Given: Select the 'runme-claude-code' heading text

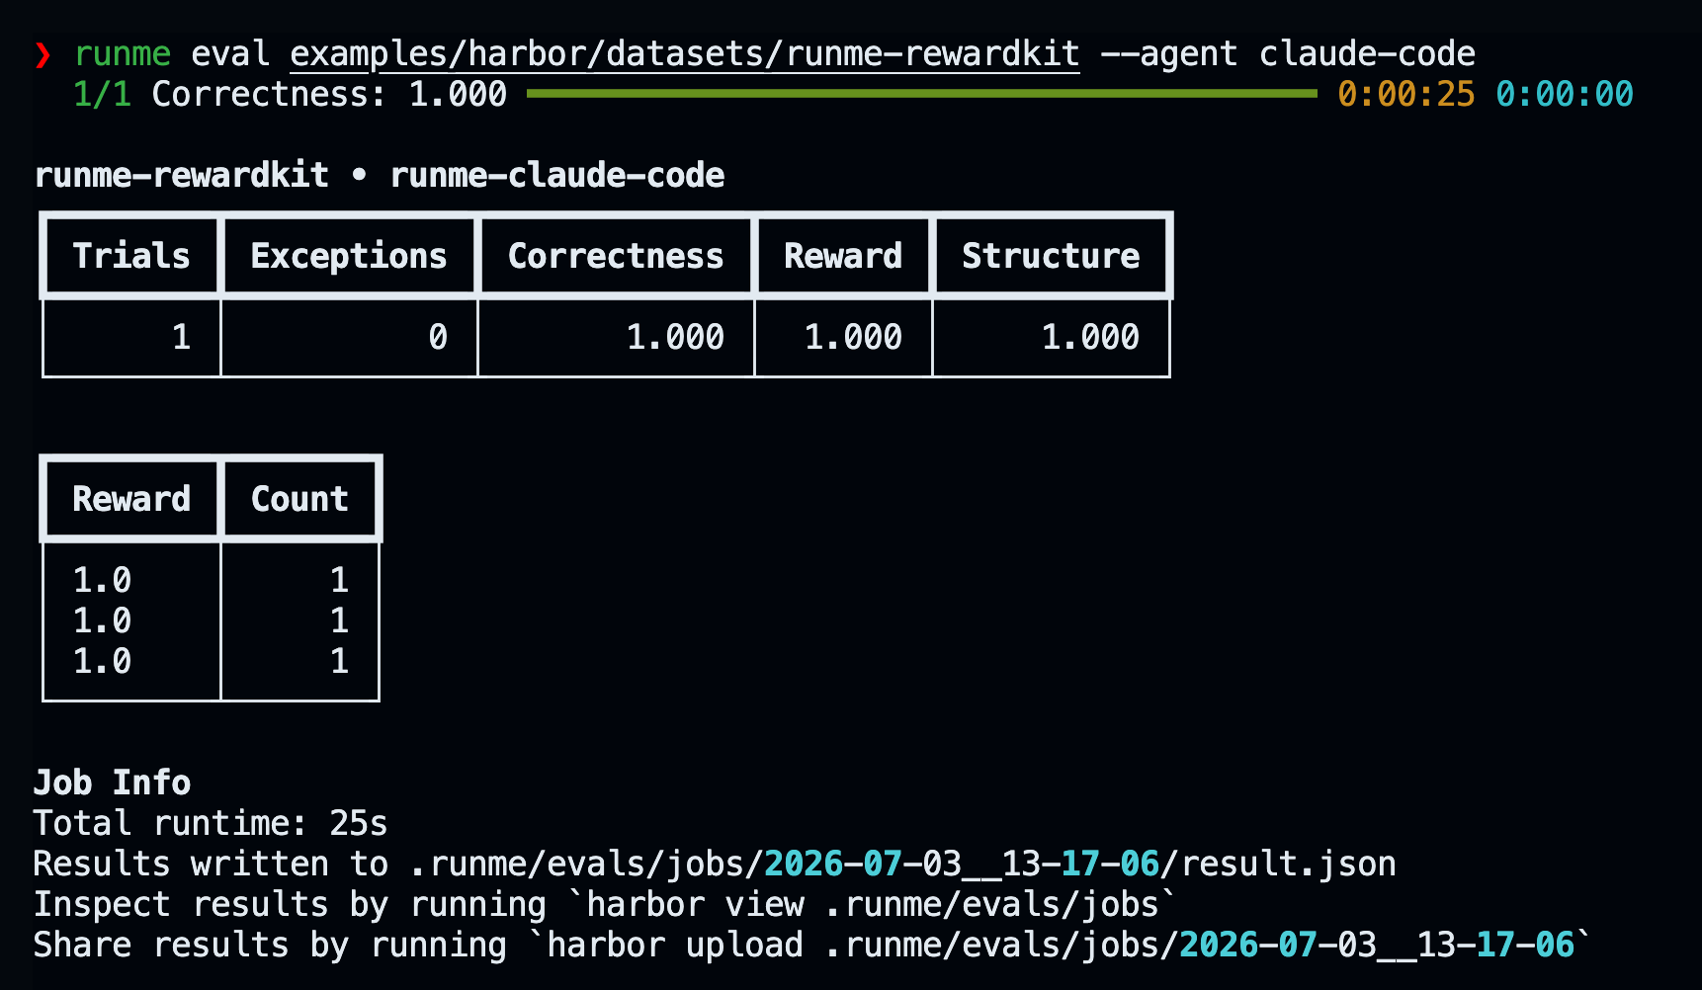Looking at the screenshot, I should tap(557, 175).
